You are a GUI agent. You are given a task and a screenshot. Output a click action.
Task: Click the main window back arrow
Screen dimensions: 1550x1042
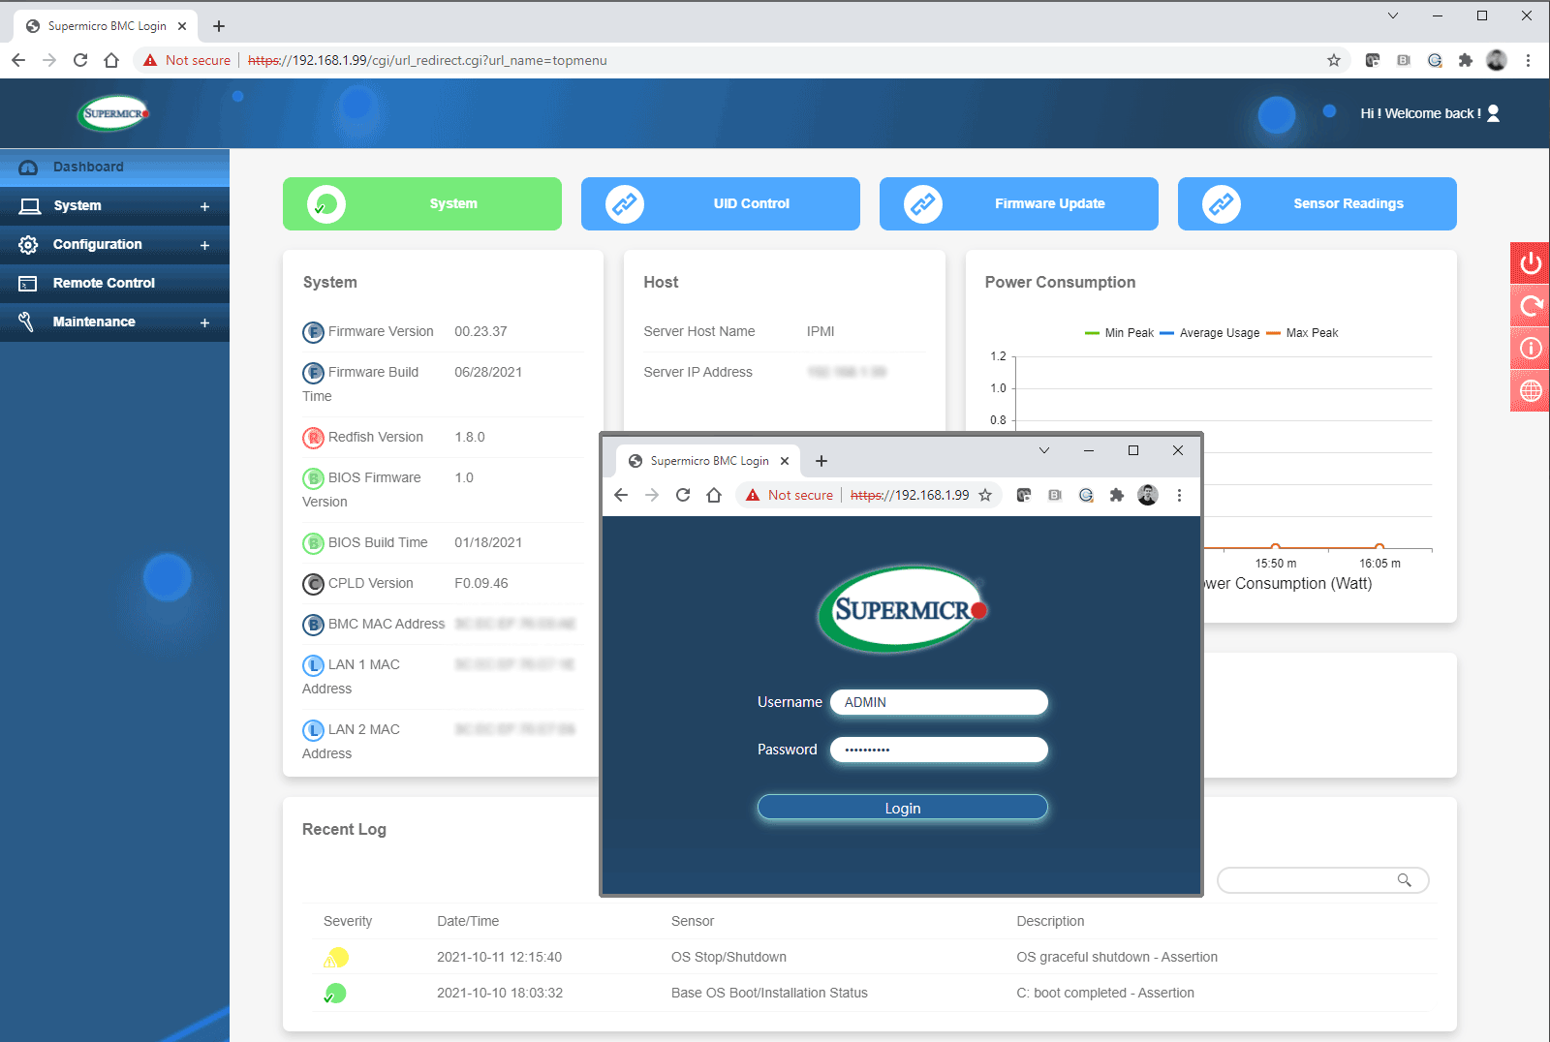tap(18, 60)
